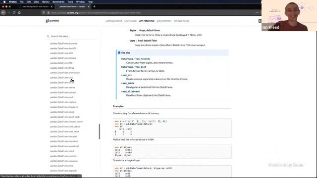Open pandas.DataFrame.droplevel in sidebar

(64, 107)
